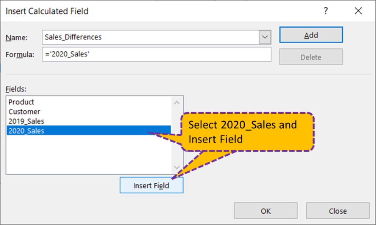Click the Insert Calculated Field title bar
The width and height of the screenshot is (376, 225).
point(125,11)
